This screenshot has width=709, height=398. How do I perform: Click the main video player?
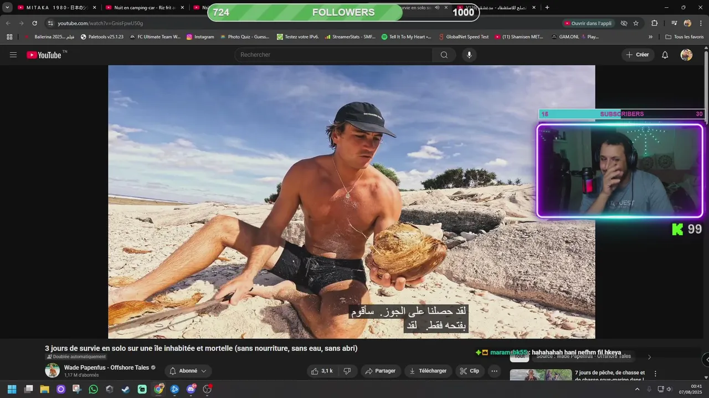point(351,202)
